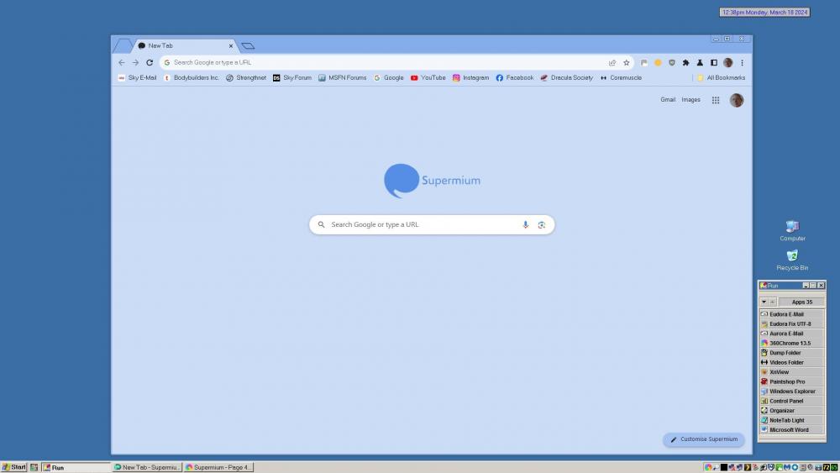
Task: Click the shield extension icon in toolbar
Action: 672,63
